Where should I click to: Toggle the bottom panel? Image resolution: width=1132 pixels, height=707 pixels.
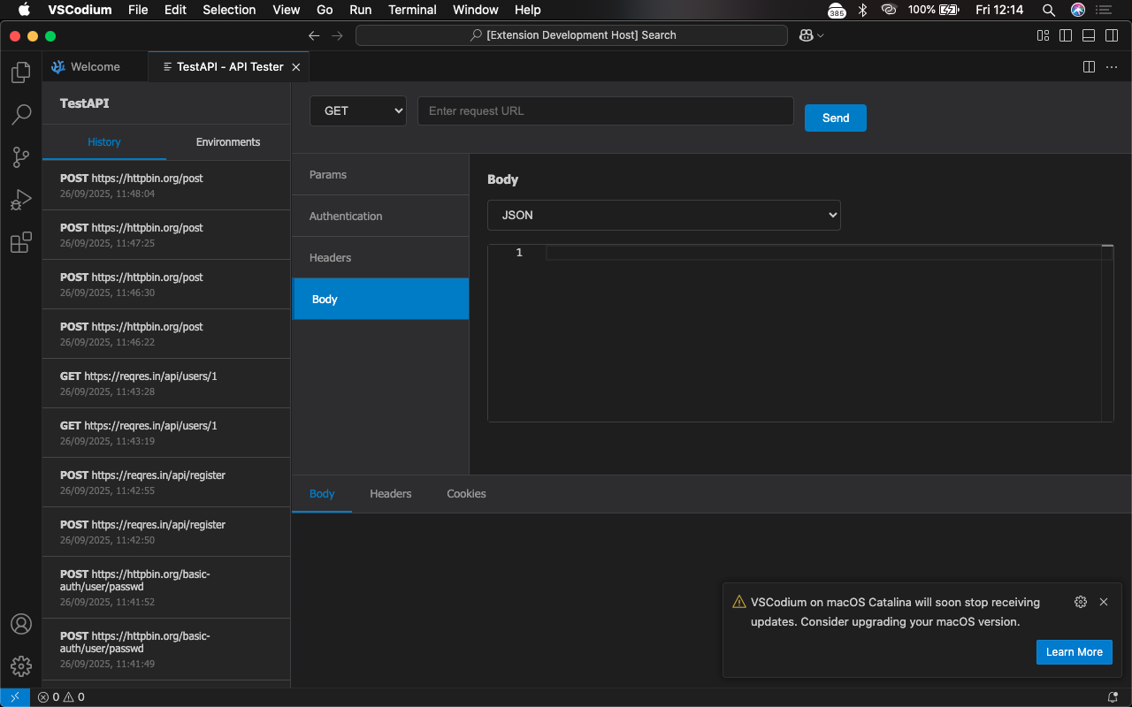(x=1089, y=35)
